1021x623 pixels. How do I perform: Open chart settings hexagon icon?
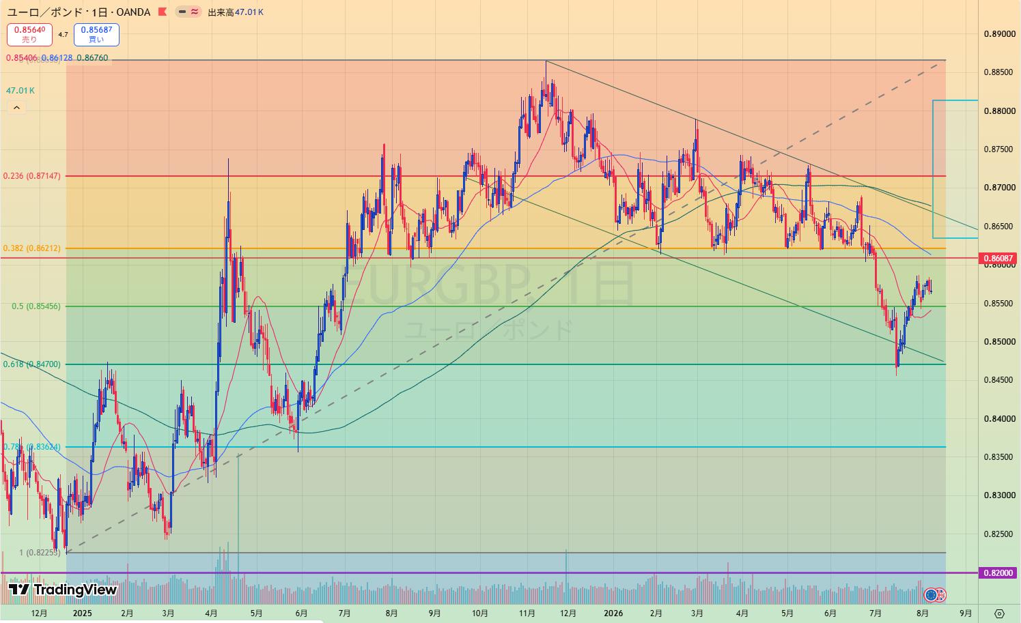(999, 613)
